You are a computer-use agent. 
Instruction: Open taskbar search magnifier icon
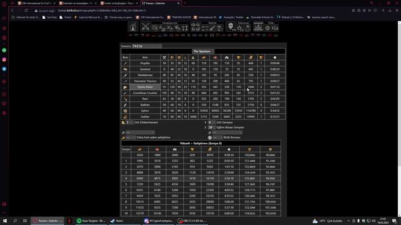pos(15,221)
